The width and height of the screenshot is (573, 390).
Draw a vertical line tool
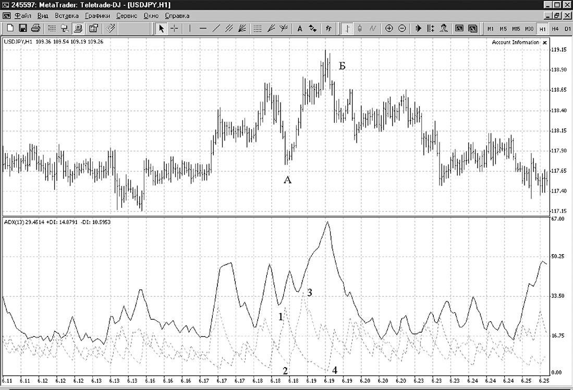coord(190,28)
